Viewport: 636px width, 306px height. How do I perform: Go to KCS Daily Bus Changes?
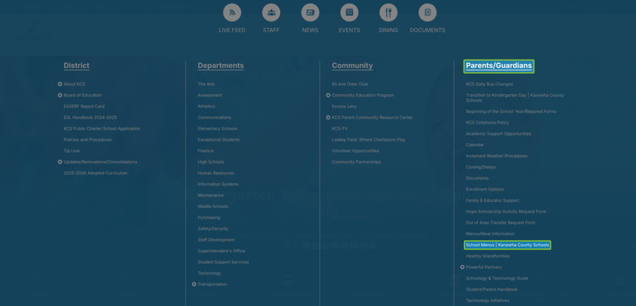[x=489, y=84]
